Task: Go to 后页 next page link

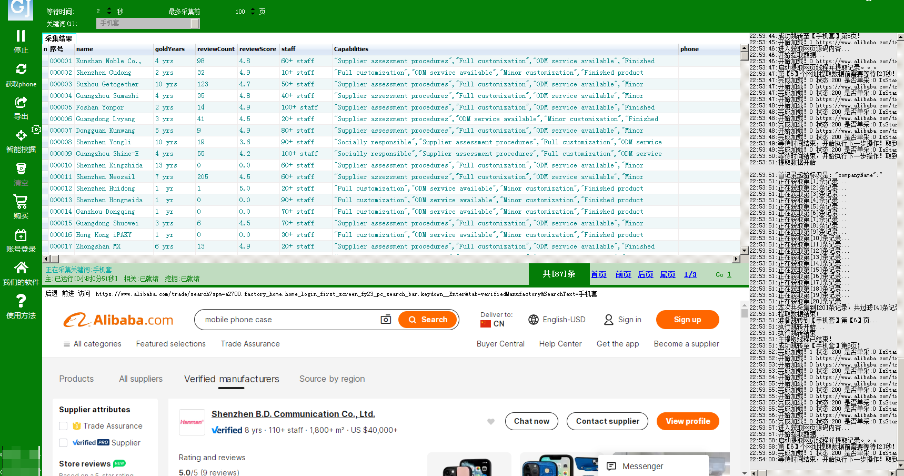Action: coord(645,274)
